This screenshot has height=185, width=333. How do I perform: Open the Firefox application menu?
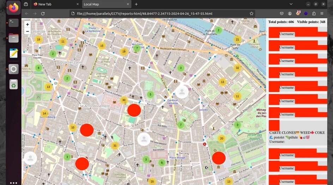tap(322, 14)
